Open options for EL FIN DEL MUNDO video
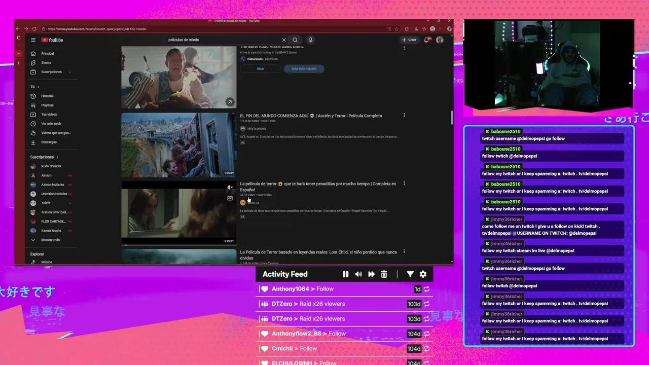Viewport: 649px width, 365px height. point(404,115)
